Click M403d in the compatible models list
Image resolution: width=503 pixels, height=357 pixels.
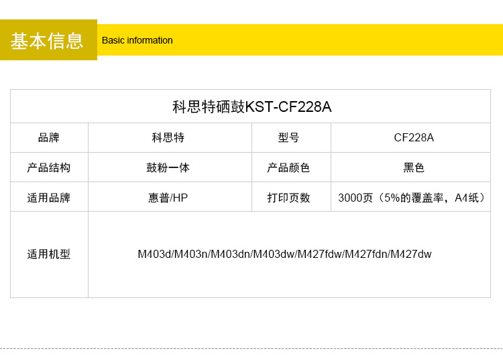[154, 255]
